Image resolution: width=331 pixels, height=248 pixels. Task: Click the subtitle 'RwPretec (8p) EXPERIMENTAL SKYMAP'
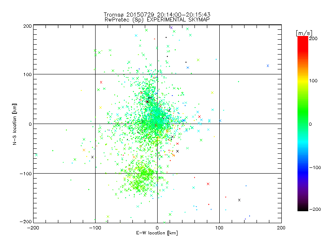coord(157,20)
